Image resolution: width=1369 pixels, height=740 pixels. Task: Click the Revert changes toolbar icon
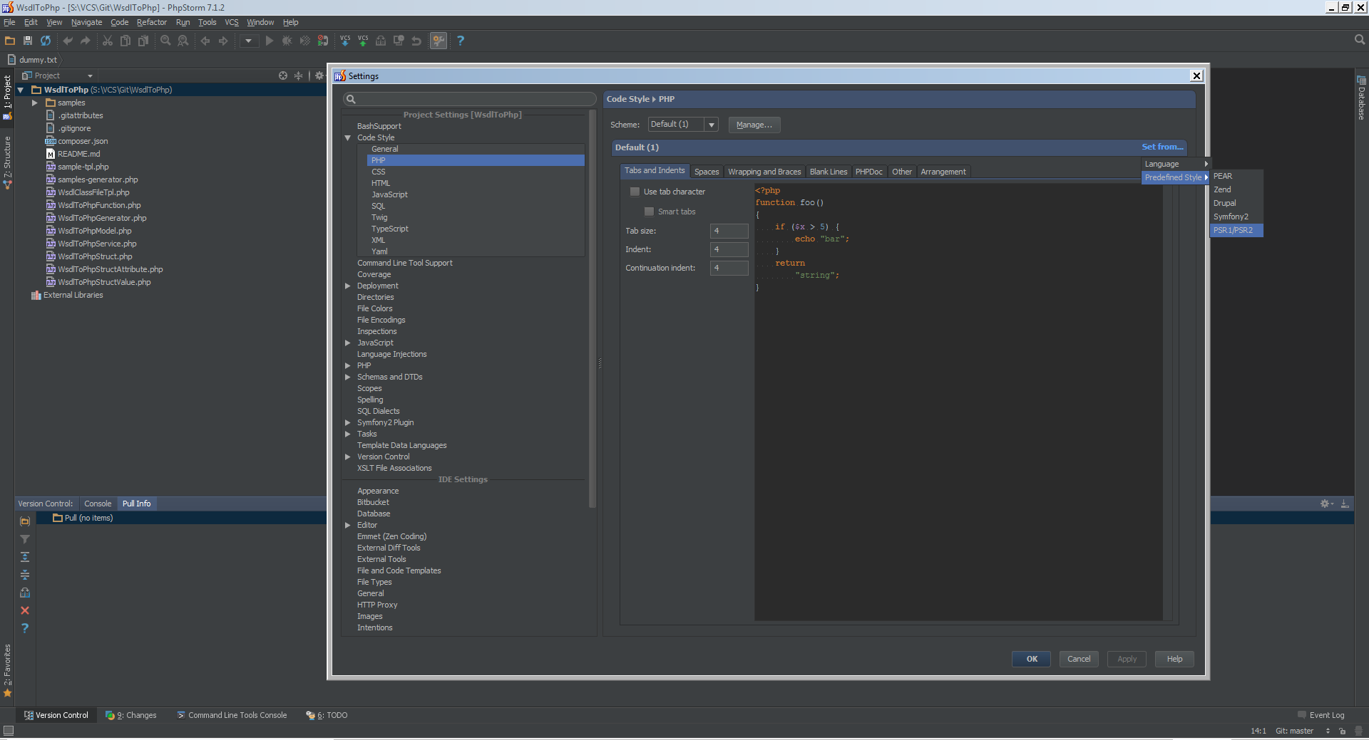point(416,41)
